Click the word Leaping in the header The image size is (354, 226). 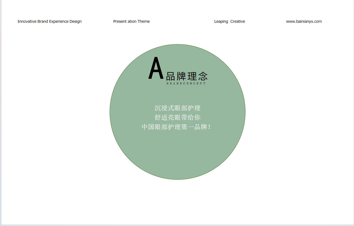point(221,21)
